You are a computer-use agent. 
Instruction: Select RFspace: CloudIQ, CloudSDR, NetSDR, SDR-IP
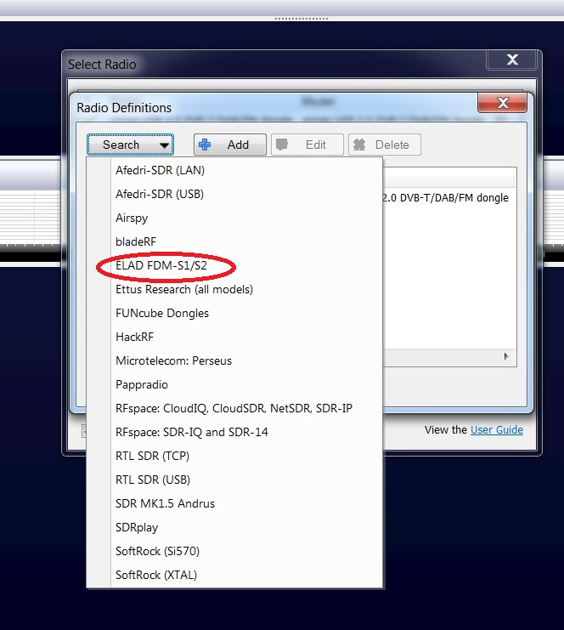click(234, 408)
